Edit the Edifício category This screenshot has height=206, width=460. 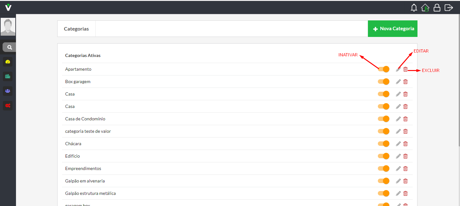coord(398,156)
